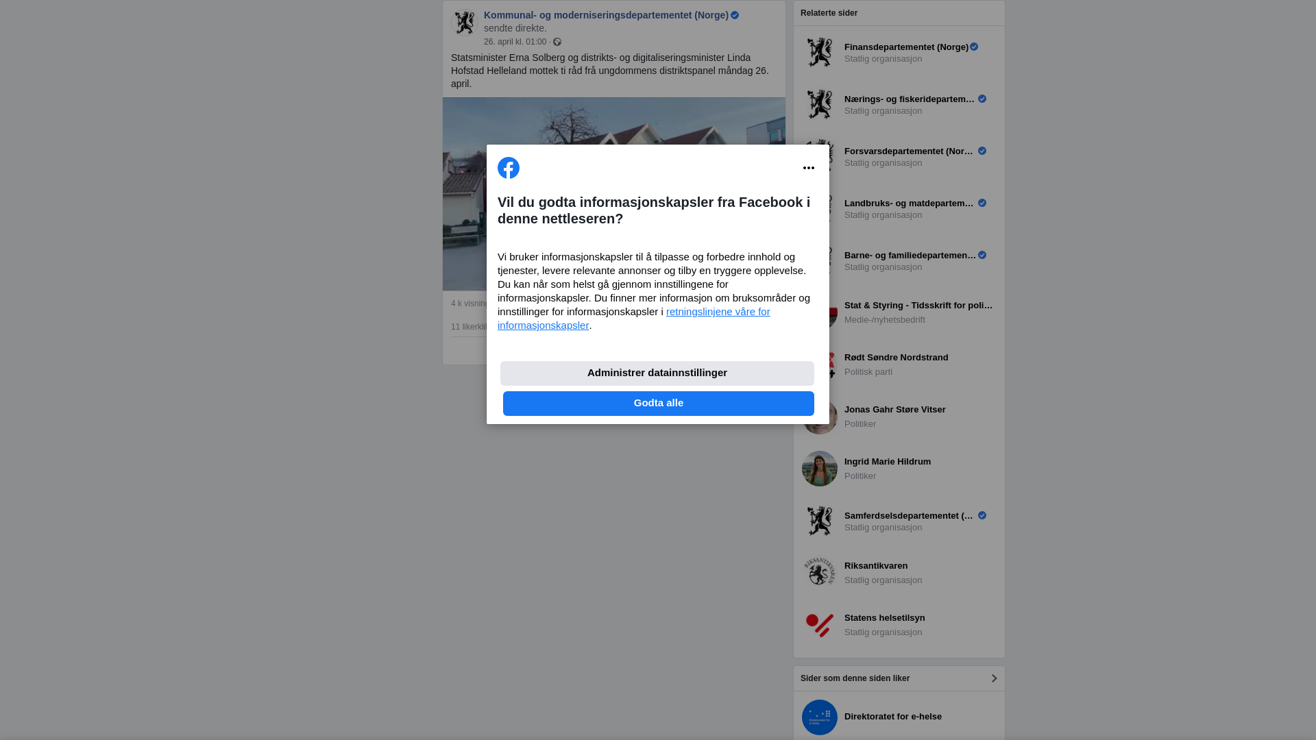This screenshot has height=740, width=1316.
Task: Open Statens helsetilsyn page
Action: 885,618
